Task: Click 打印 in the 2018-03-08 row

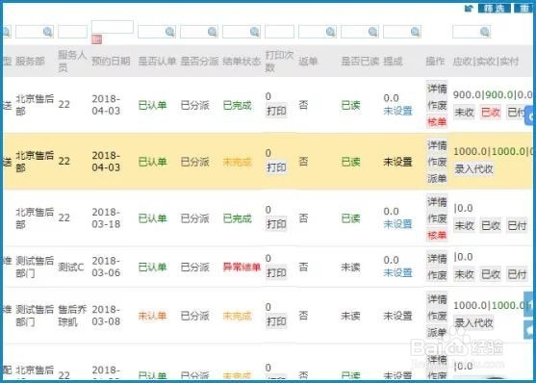Action: (276, 321)
